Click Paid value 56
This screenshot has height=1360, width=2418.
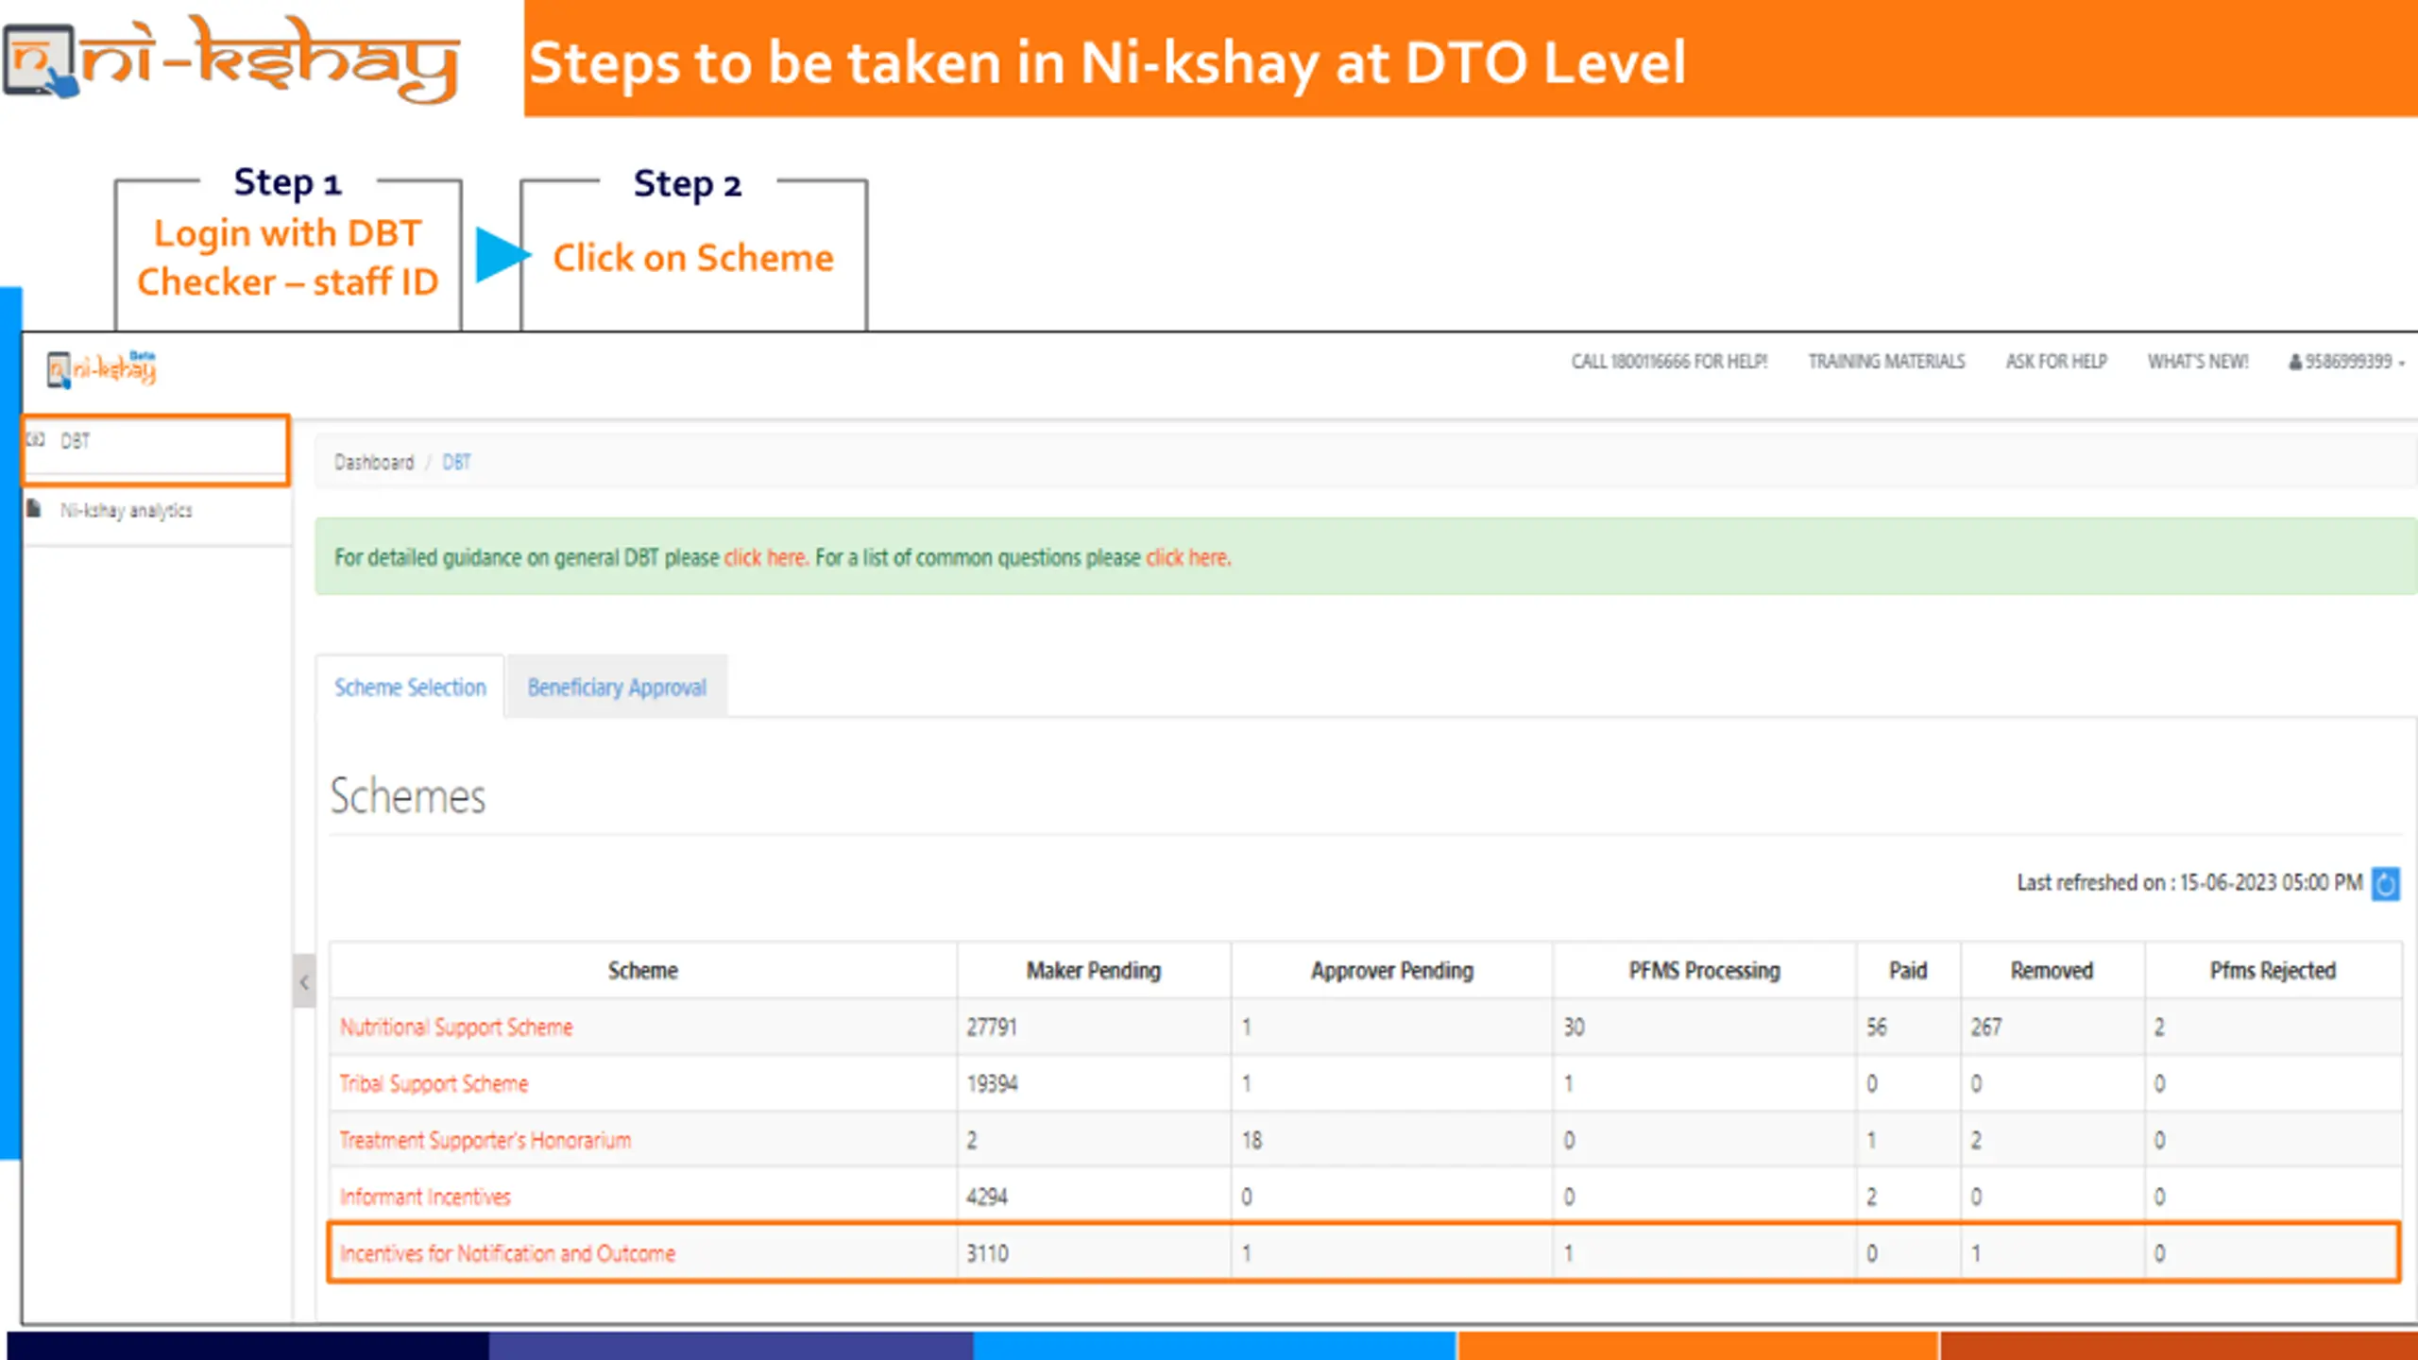[1877, 1027]
